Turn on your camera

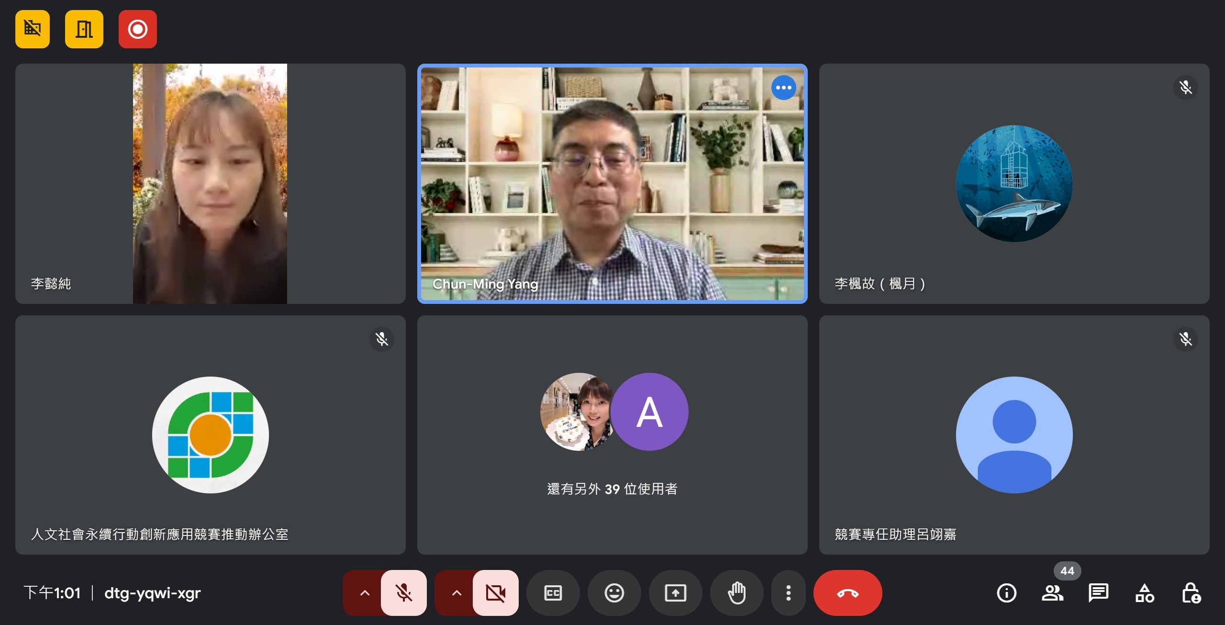495,593
